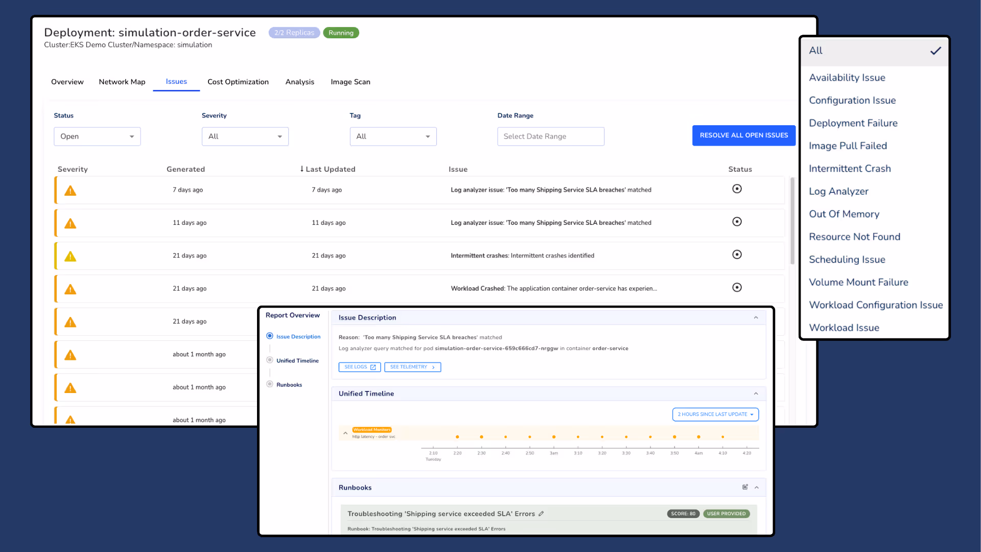Open Troubleshooting Shipping service exceeded SLA runbook
Image resolution: width=981 pixels, height=552 pixels.
441,514
